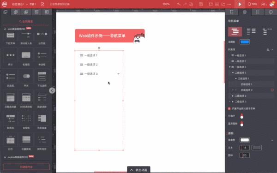Toggle the 可选中 switch
The width and height of the screenshot is (277, 173).
point(241,116)
